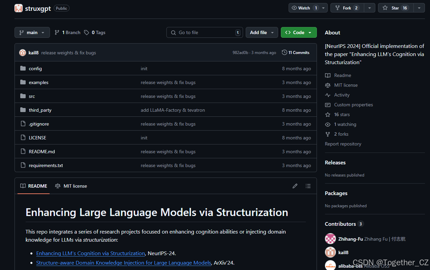Click the star icon beside 16 stars
Screen dimensions: 430x270
coord(328,114)
